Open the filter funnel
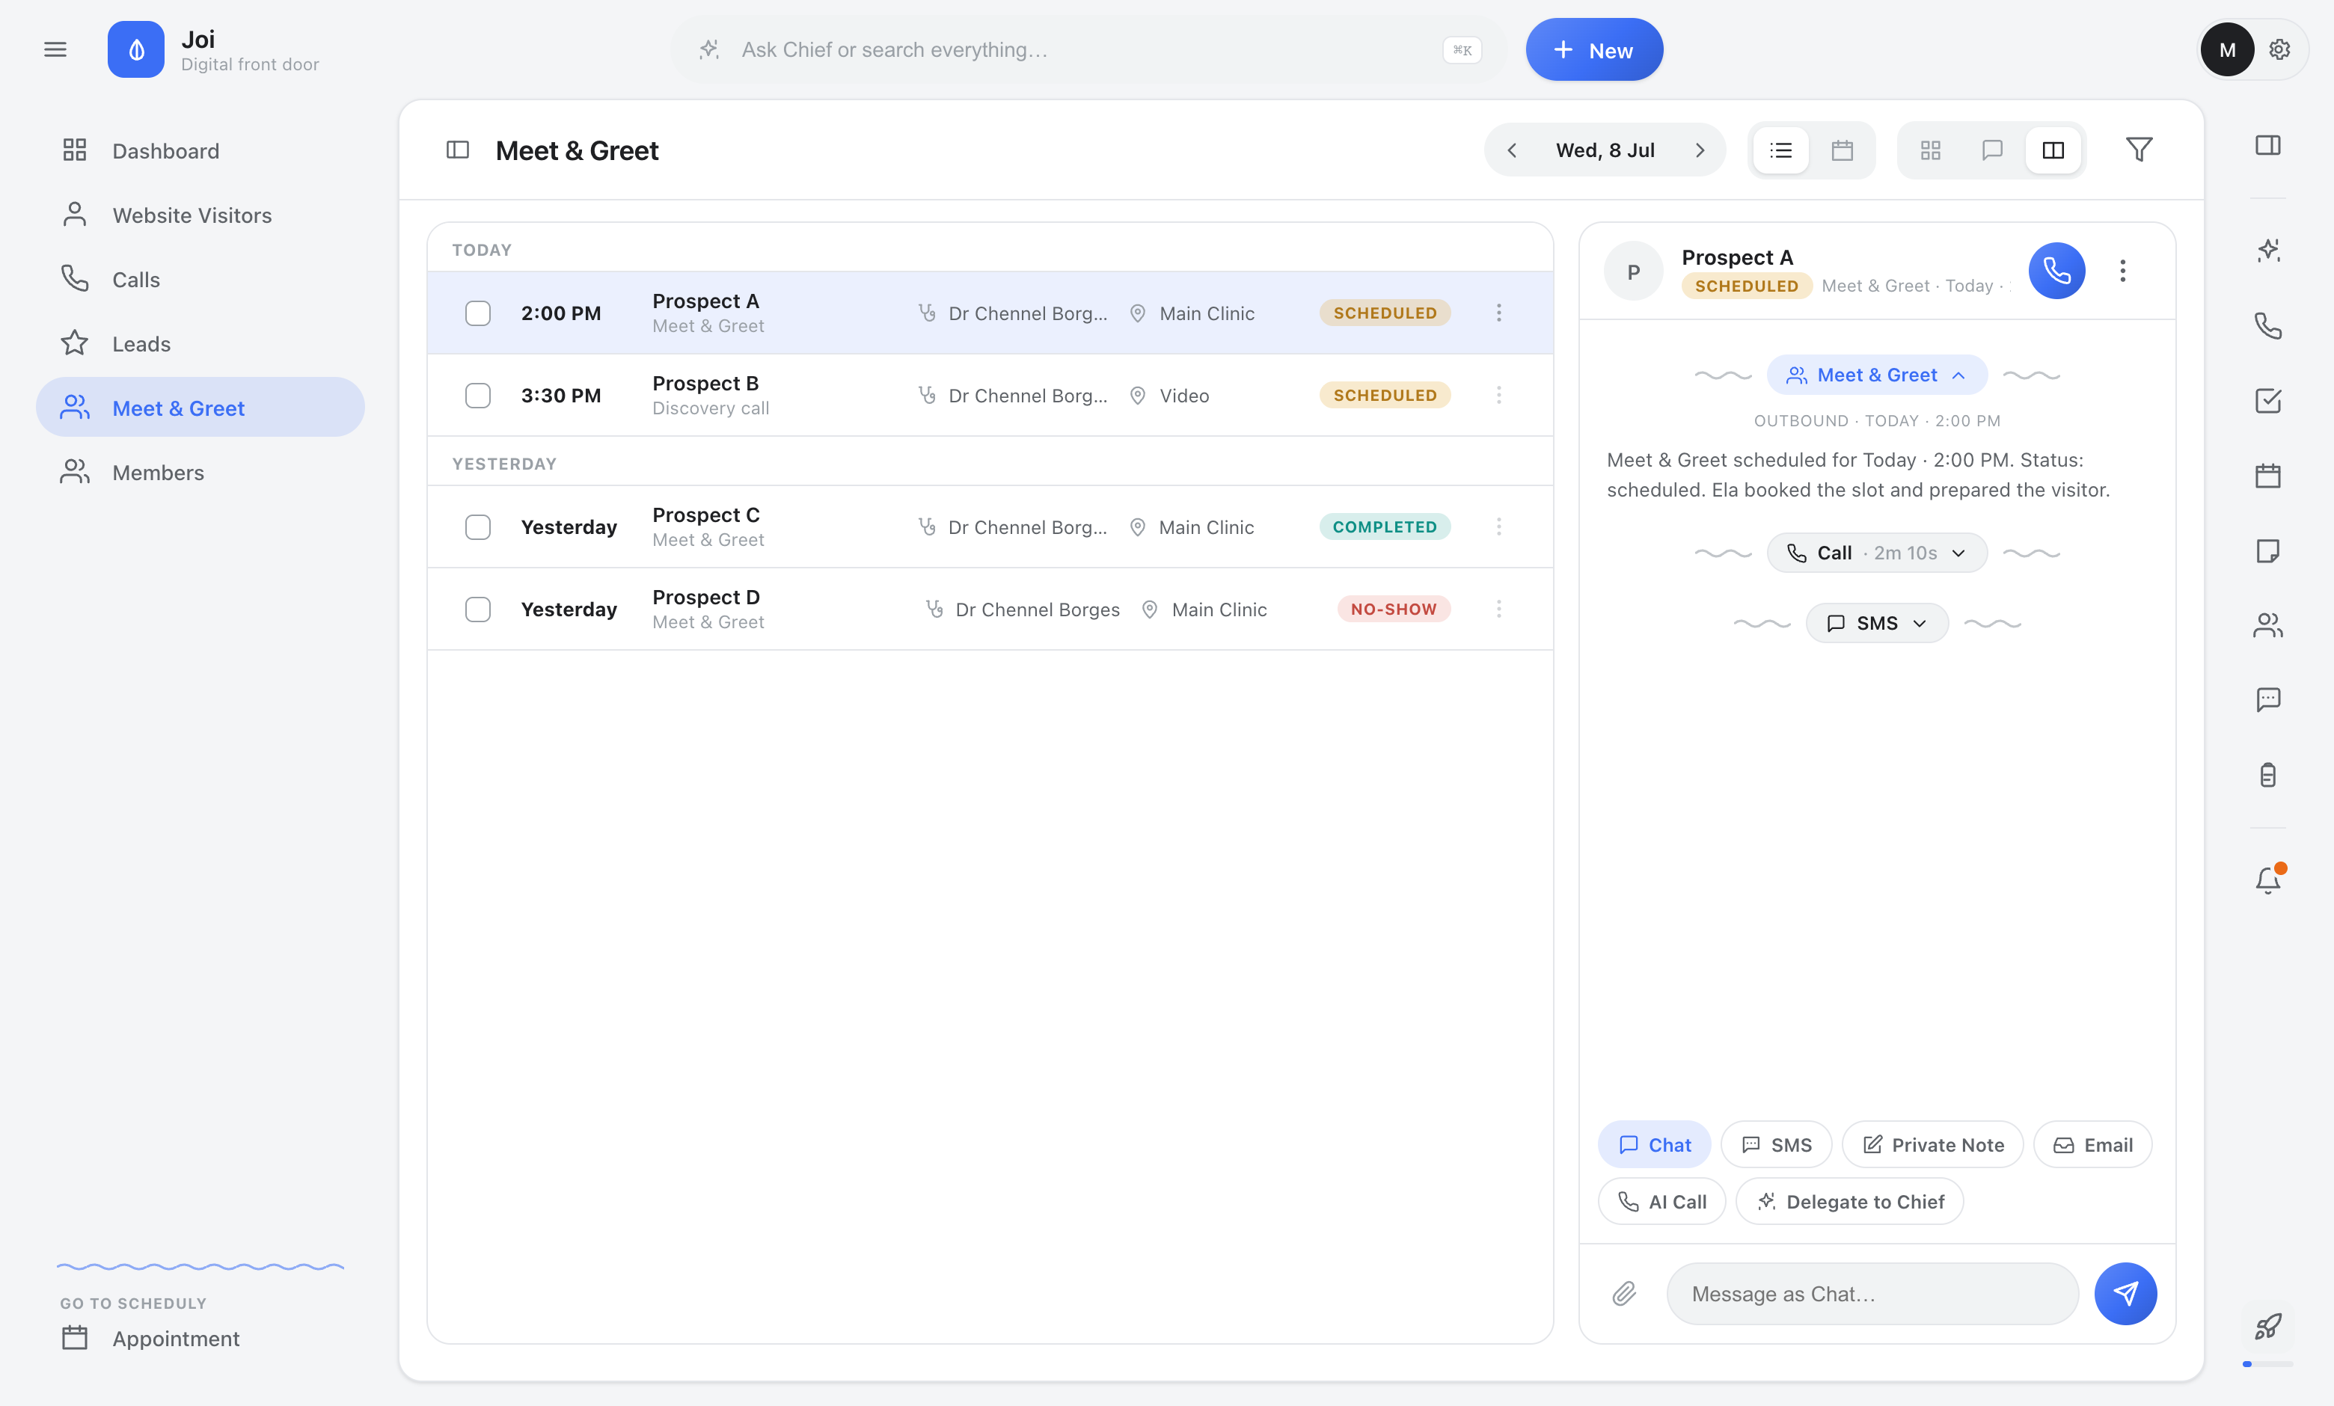 2139,150
